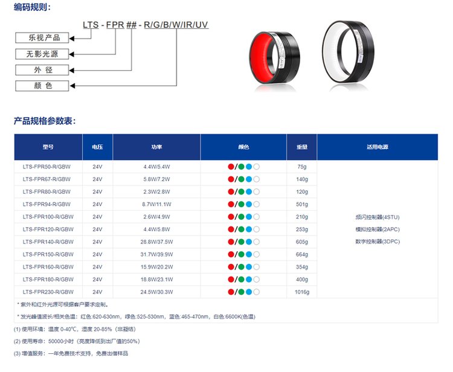Select the 颜色 column header
453x372 pixels.
pos(243,147)
